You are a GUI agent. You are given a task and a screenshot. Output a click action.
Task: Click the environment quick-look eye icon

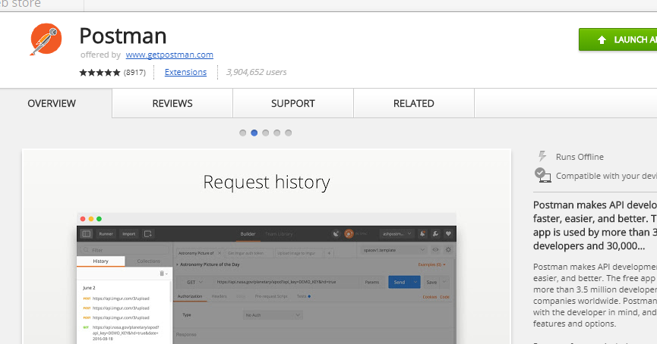[435, 250]
